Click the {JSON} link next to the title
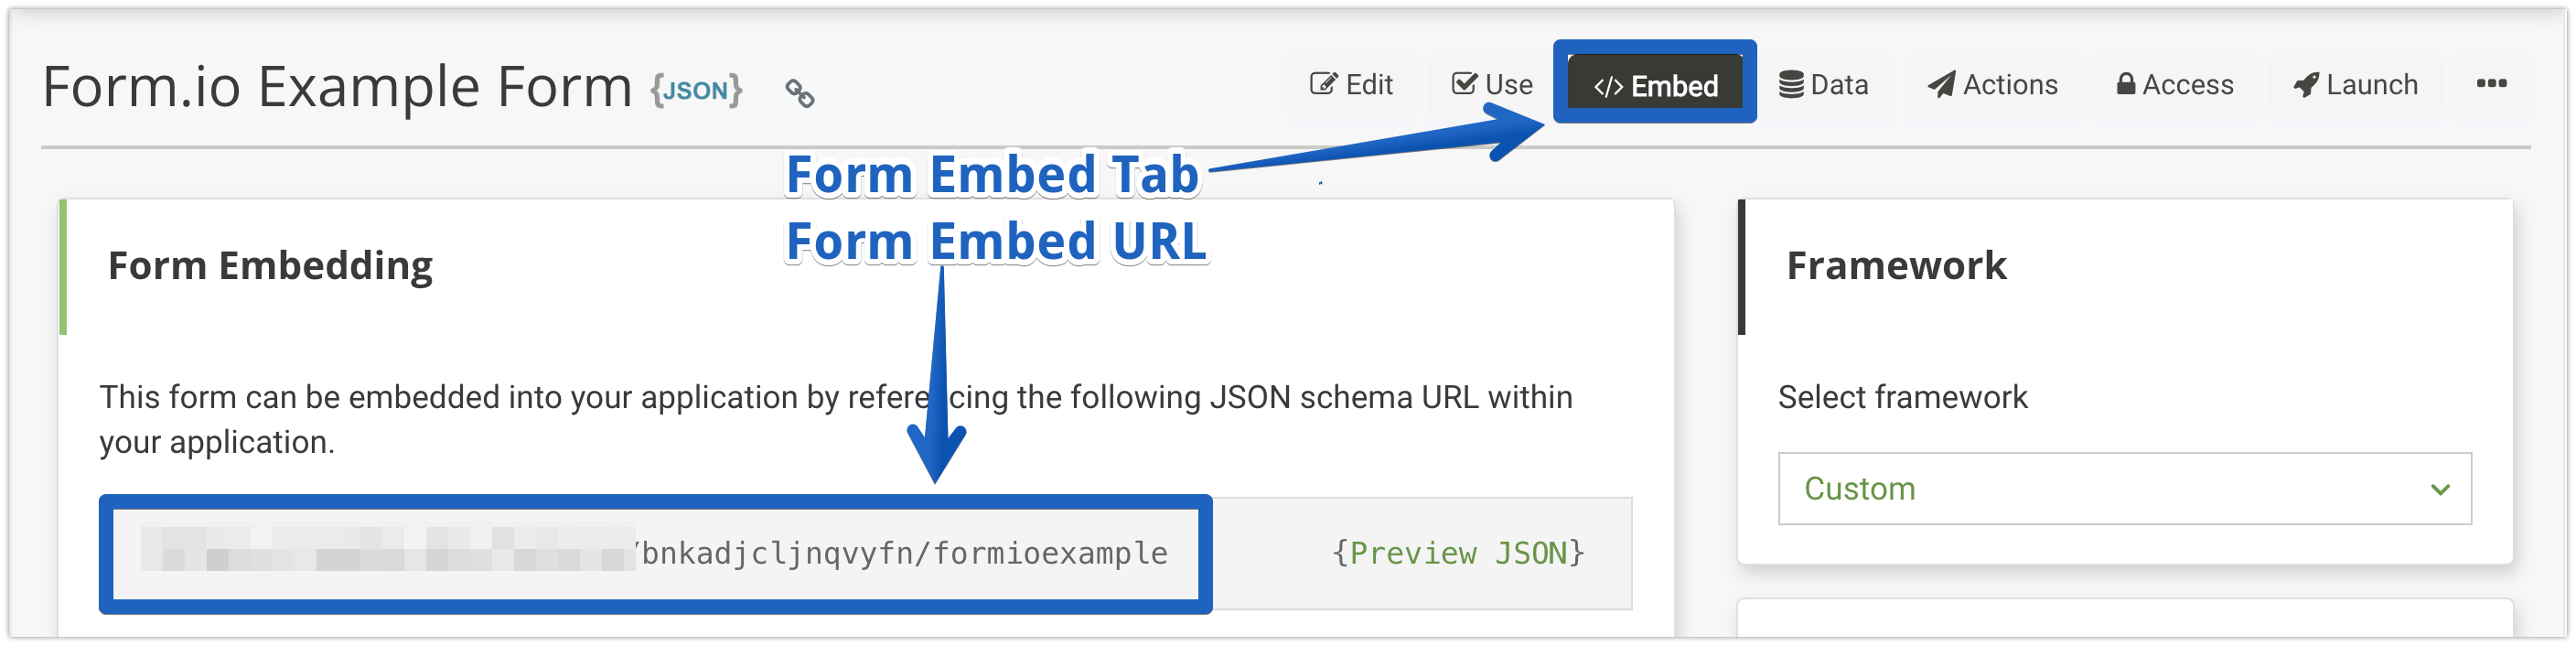2576x646 pixels. point(696,90)
